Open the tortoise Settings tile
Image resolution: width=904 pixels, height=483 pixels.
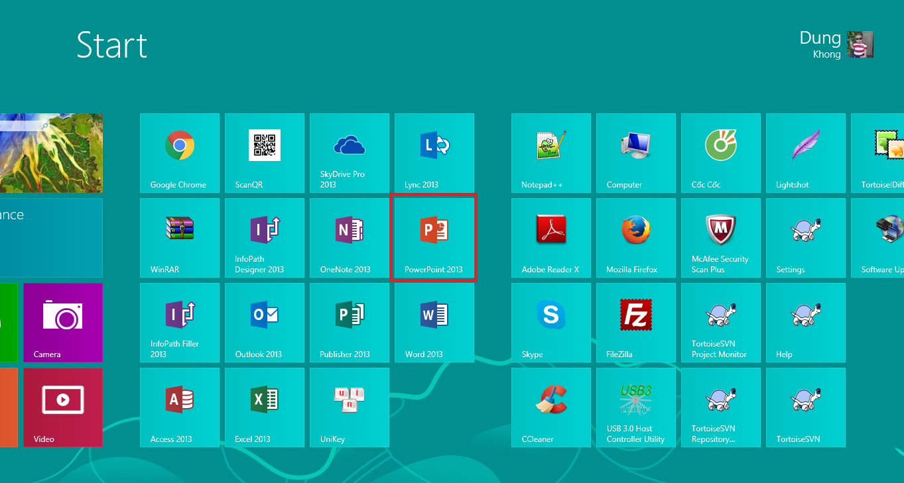tap(806, 238)
